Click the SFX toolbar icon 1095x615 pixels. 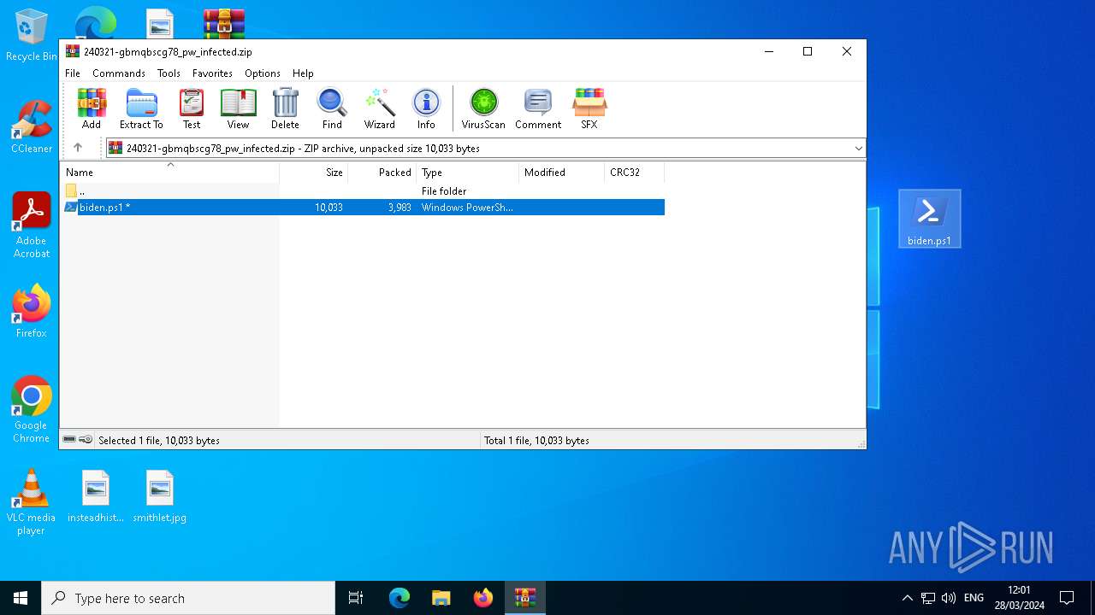pos(589,108)
